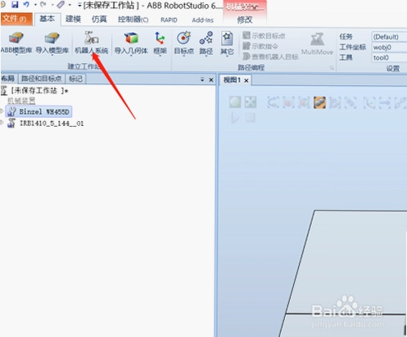Open the 路径 path tool
Viewport: 407px width, 337px height.
206,43
